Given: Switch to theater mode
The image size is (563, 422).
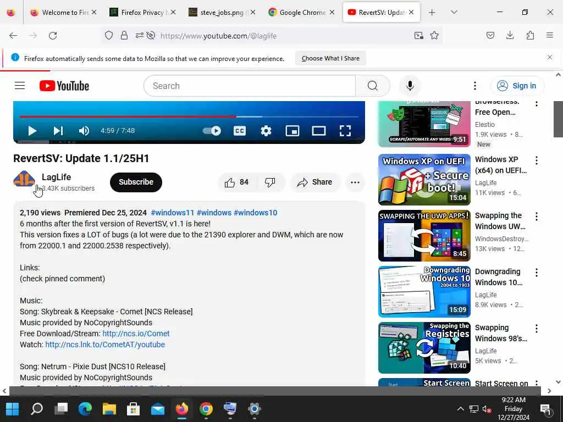Looking at the screenshot, I should (x=319, y=131).
